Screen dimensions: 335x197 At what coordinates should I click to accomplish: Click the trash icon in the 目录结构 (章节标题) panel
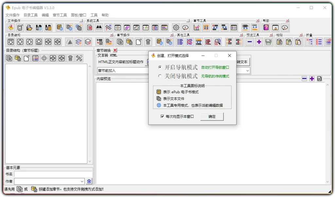[x=70, y=58]
